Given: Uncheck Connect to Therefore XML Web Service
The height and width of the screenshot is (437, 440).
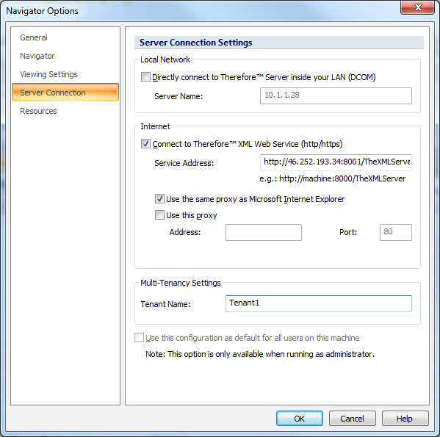Looking at the screenshot, I should pyautogui.click(x=145, y=144).
